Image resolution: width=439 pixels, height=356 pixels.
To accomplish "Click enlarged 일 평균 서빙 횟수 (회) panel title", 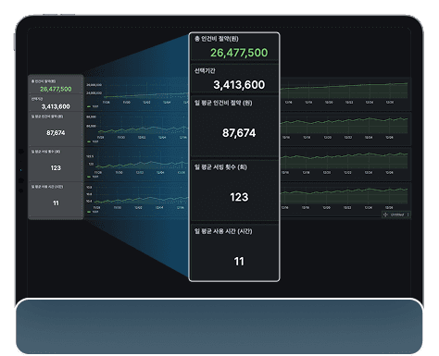I will (x=220, y=167).
